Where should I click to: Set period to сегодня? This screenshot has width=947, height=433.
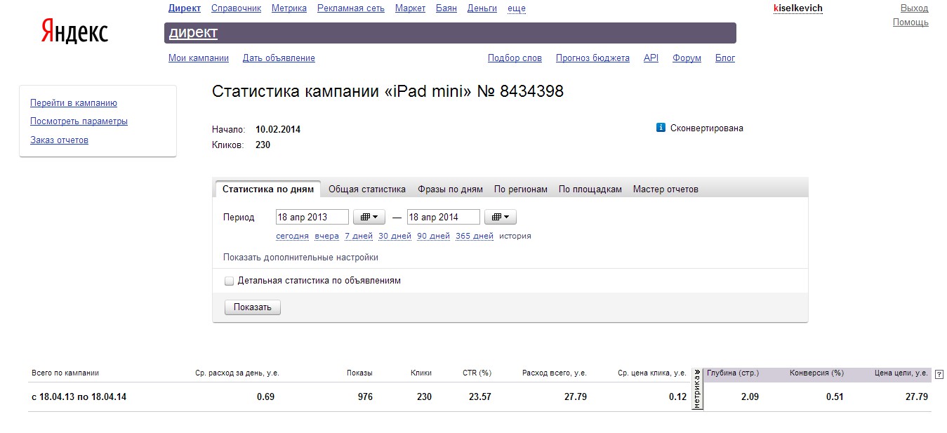[292, 236]
